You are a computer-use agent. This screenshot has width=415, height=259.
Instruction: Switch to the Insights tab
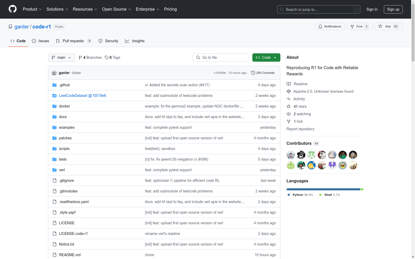(135, 41)
